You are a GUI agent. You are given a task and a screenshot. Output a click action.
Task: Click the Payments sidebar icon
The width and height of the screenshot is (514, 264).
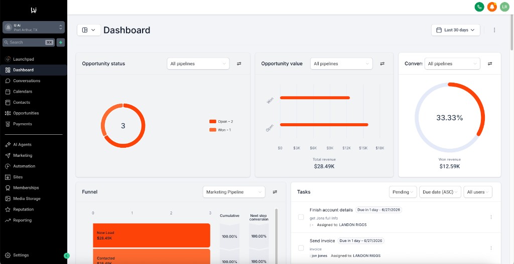coord(8,124)
